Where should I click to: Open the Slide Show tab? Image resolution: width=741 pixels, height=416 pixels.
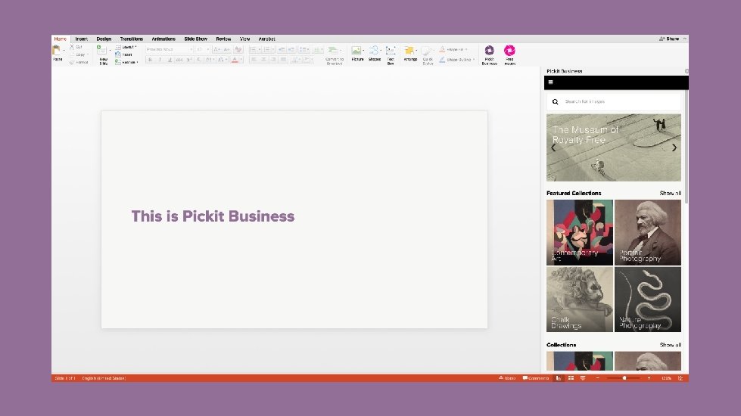(195, 39)
